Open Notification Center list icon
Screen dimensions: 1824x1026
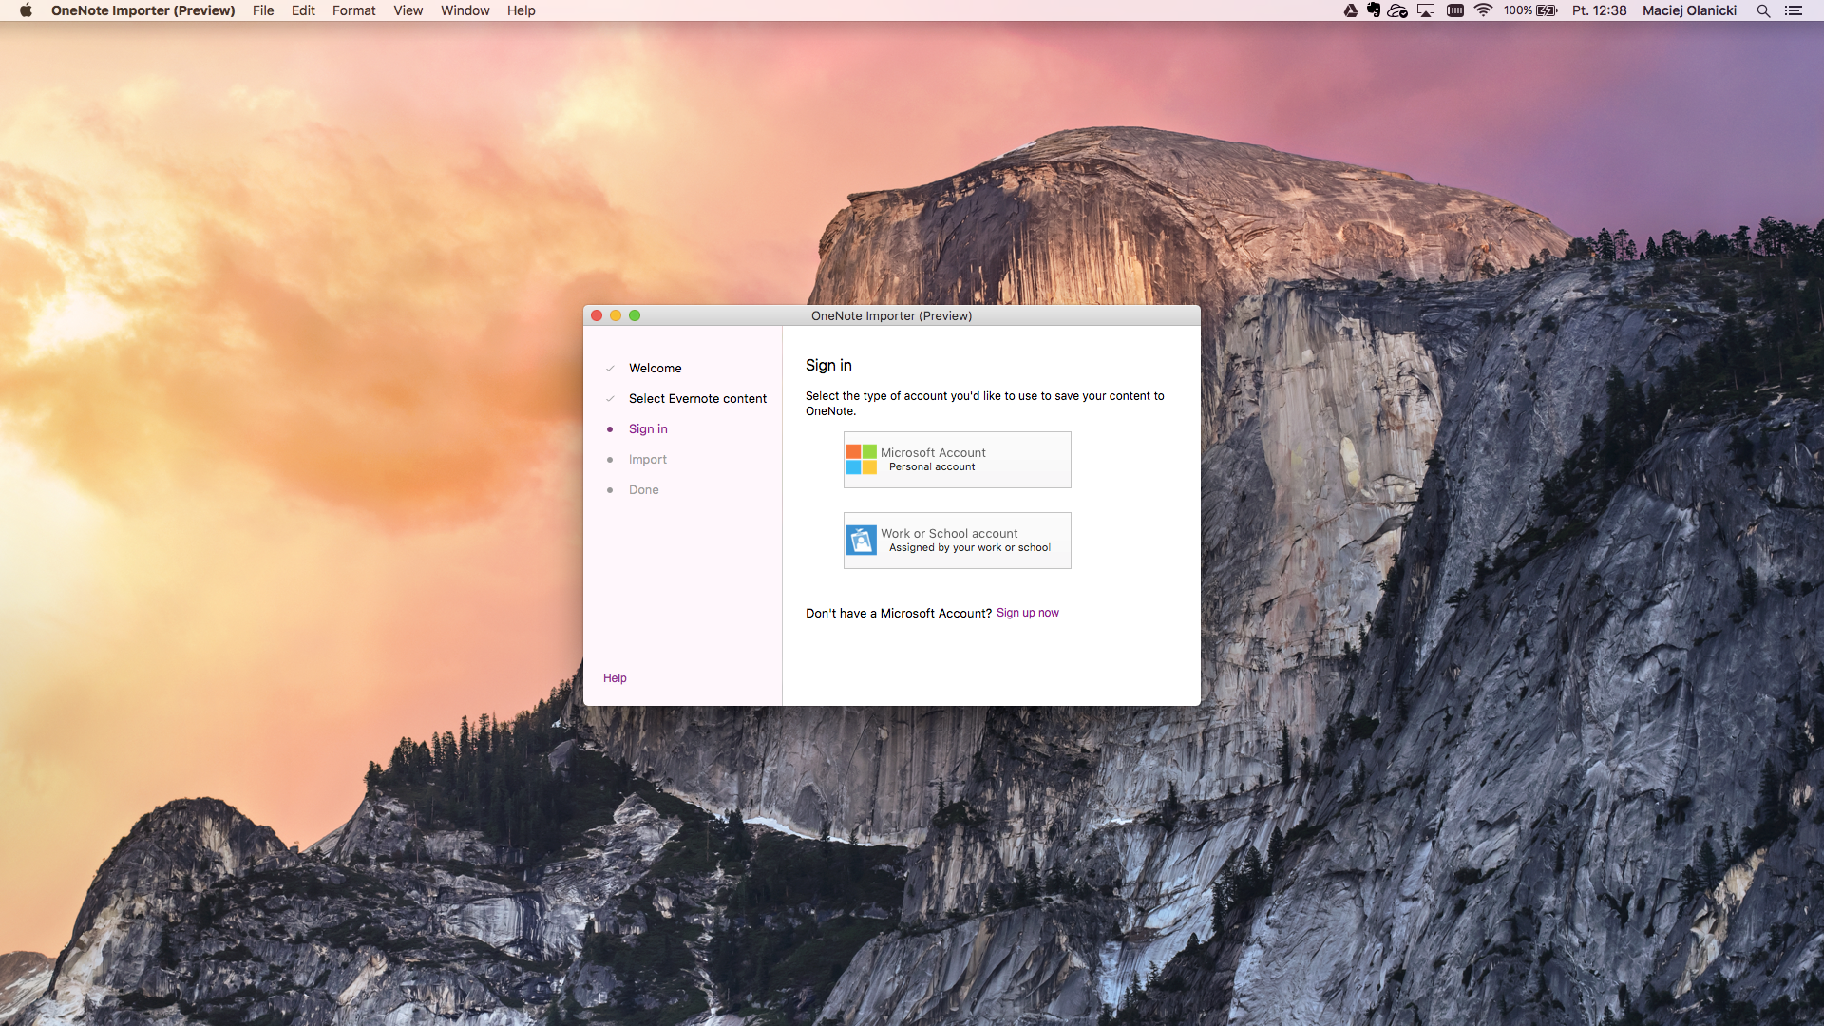coord(1794,10)
